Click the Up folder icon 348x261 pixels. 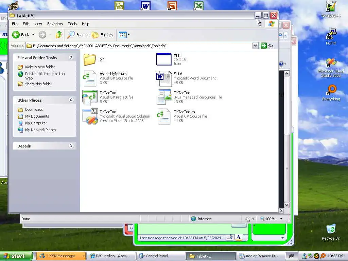click(x=58, y=35)
